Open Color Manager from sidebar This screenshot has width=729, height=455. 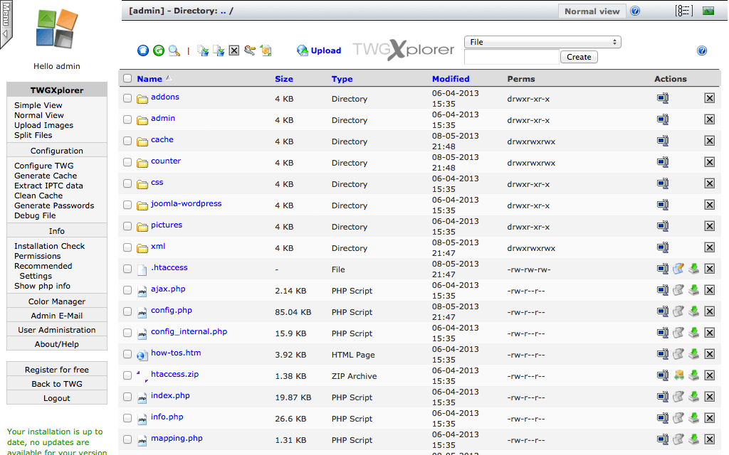(57, 301)
